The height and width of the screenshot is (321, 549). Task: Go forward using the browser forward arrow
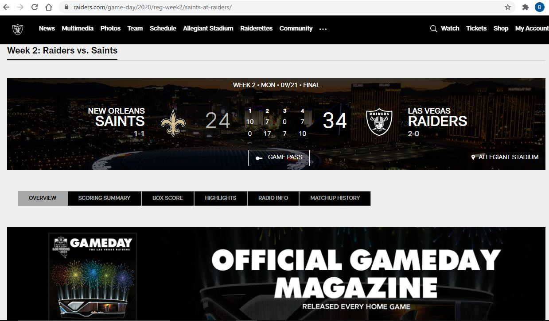click(20, 7)
